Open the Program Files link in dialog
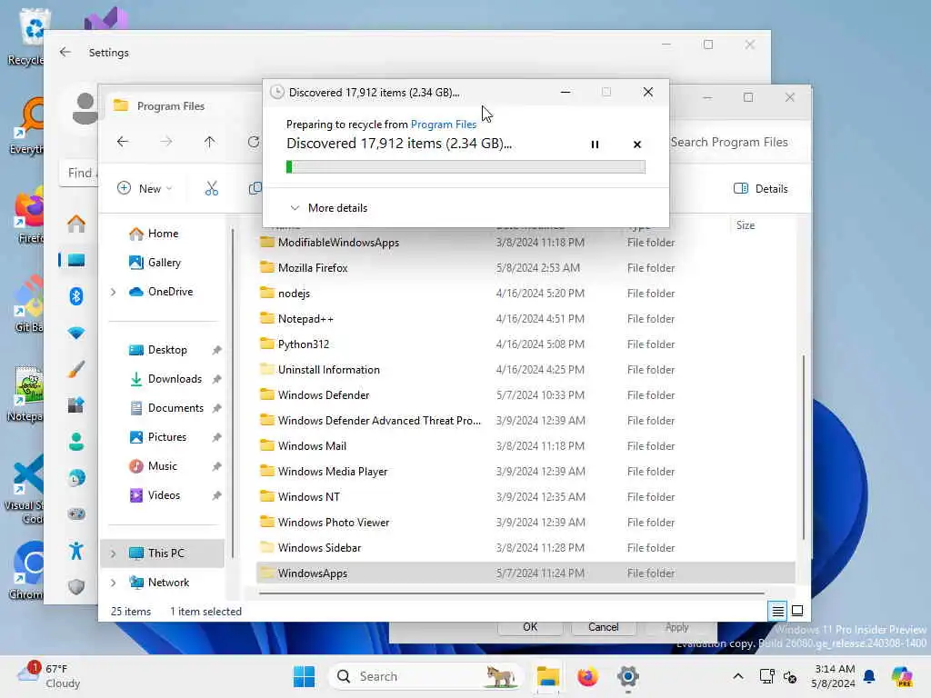 click(444, 124)
